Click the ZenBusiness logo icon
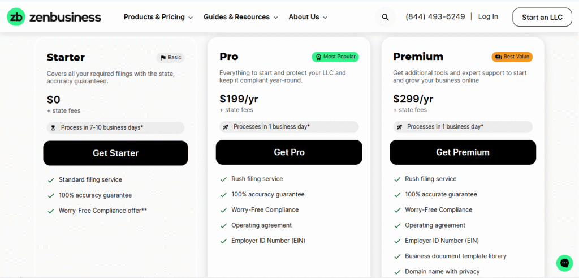This screenshot has height=278, width=579. pos(16,17)
